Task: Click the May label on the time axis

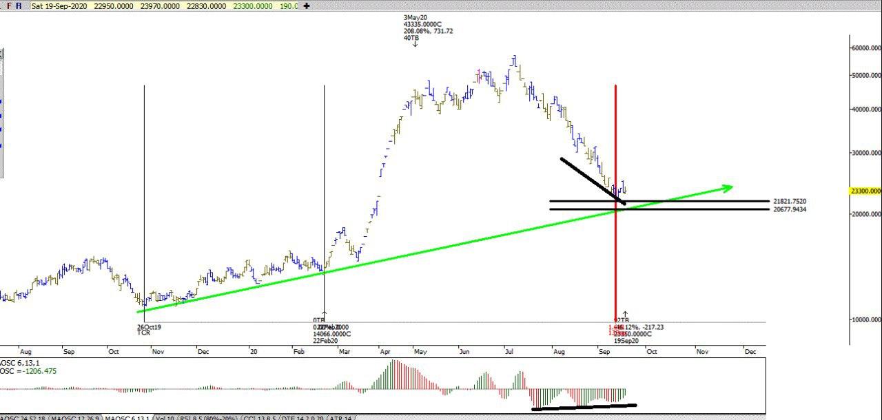Action: (421, 351)
